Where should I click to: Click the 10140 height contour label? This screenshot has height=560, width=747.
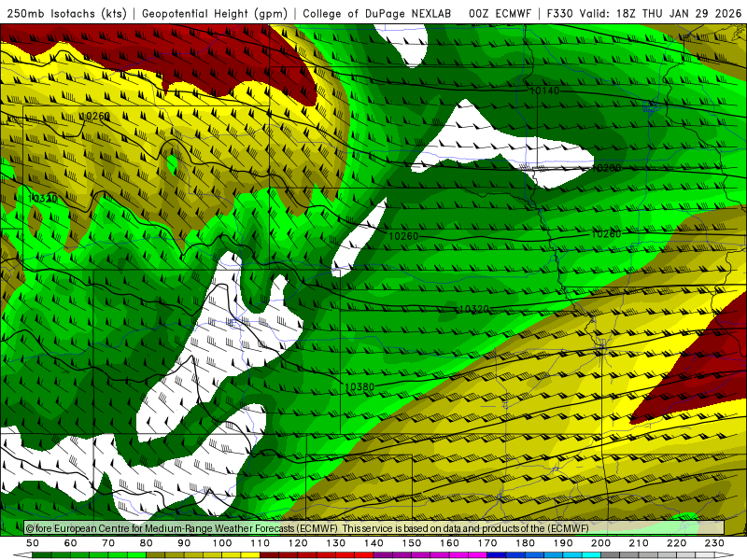[544, 91]
